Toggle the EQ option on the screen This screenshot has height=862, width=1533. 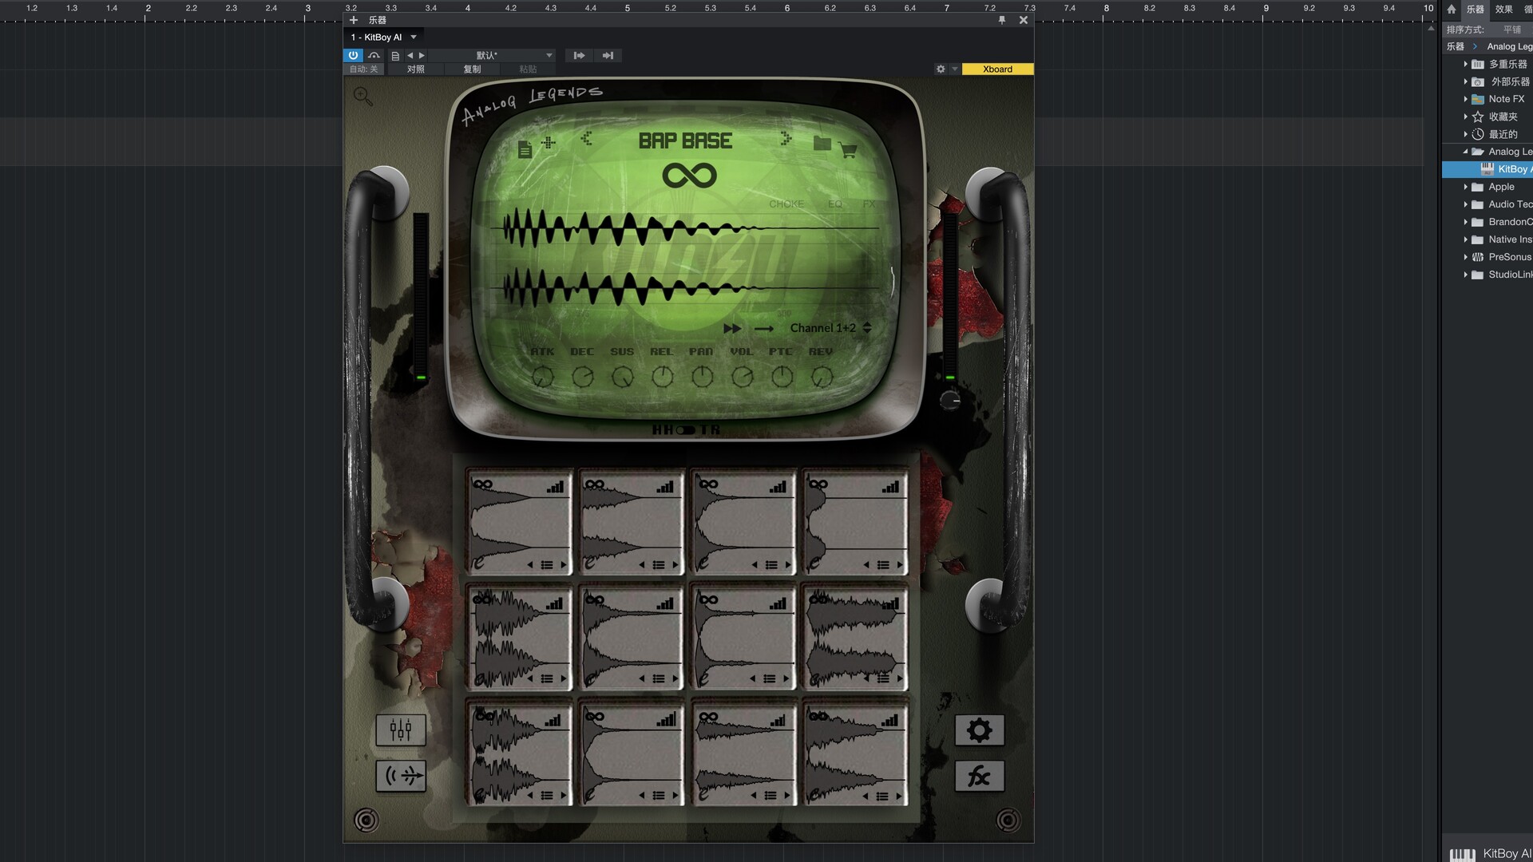835,204
